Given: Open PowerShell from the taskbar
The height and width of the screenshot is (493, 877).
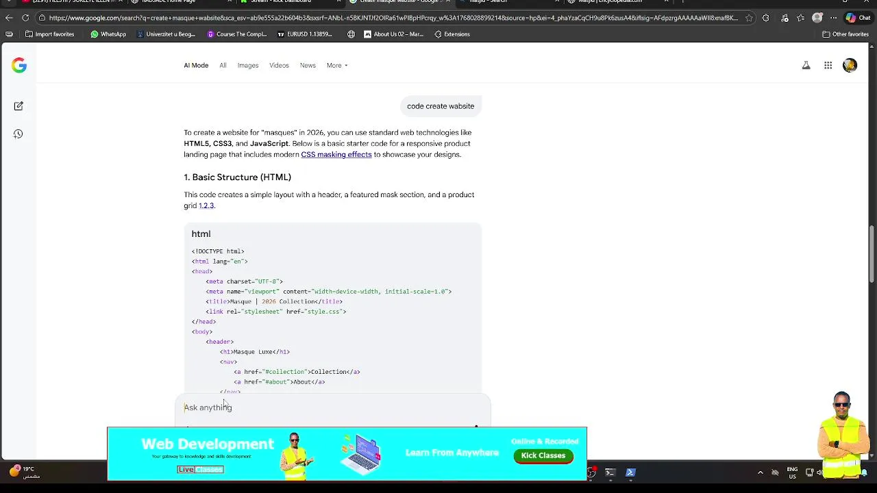Looking at the screenshot, I should coord(630,472).
